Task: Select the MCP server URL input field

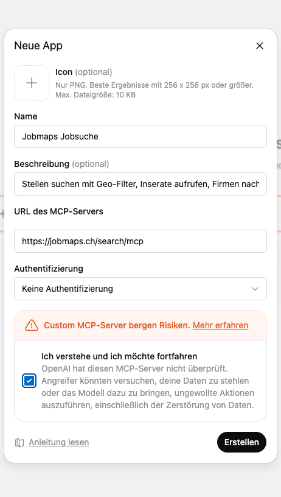Action: (140, 241)
